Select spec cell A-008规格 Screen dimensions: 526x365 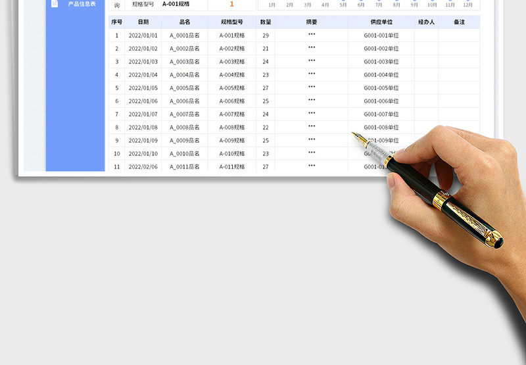(x=232, y=128)
